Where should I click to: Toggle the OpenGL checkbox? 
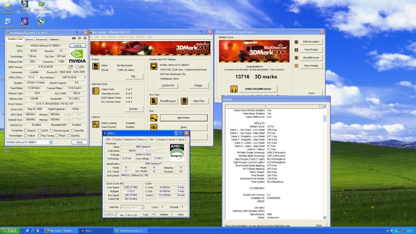click(x=69, y=135)
